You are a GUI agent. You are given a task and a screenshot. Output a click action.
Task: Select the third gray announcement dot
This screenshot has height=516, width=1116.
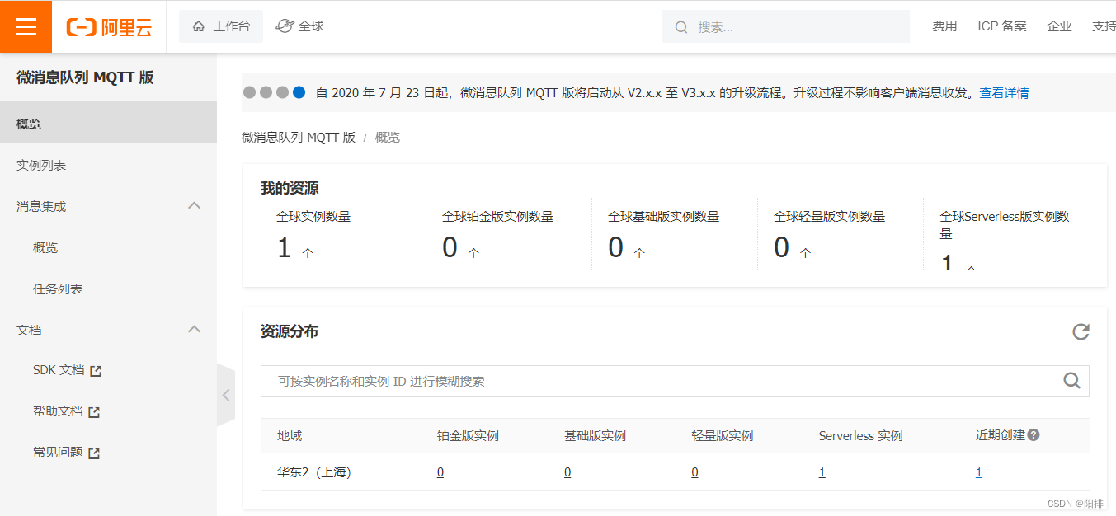click(282, 92)
